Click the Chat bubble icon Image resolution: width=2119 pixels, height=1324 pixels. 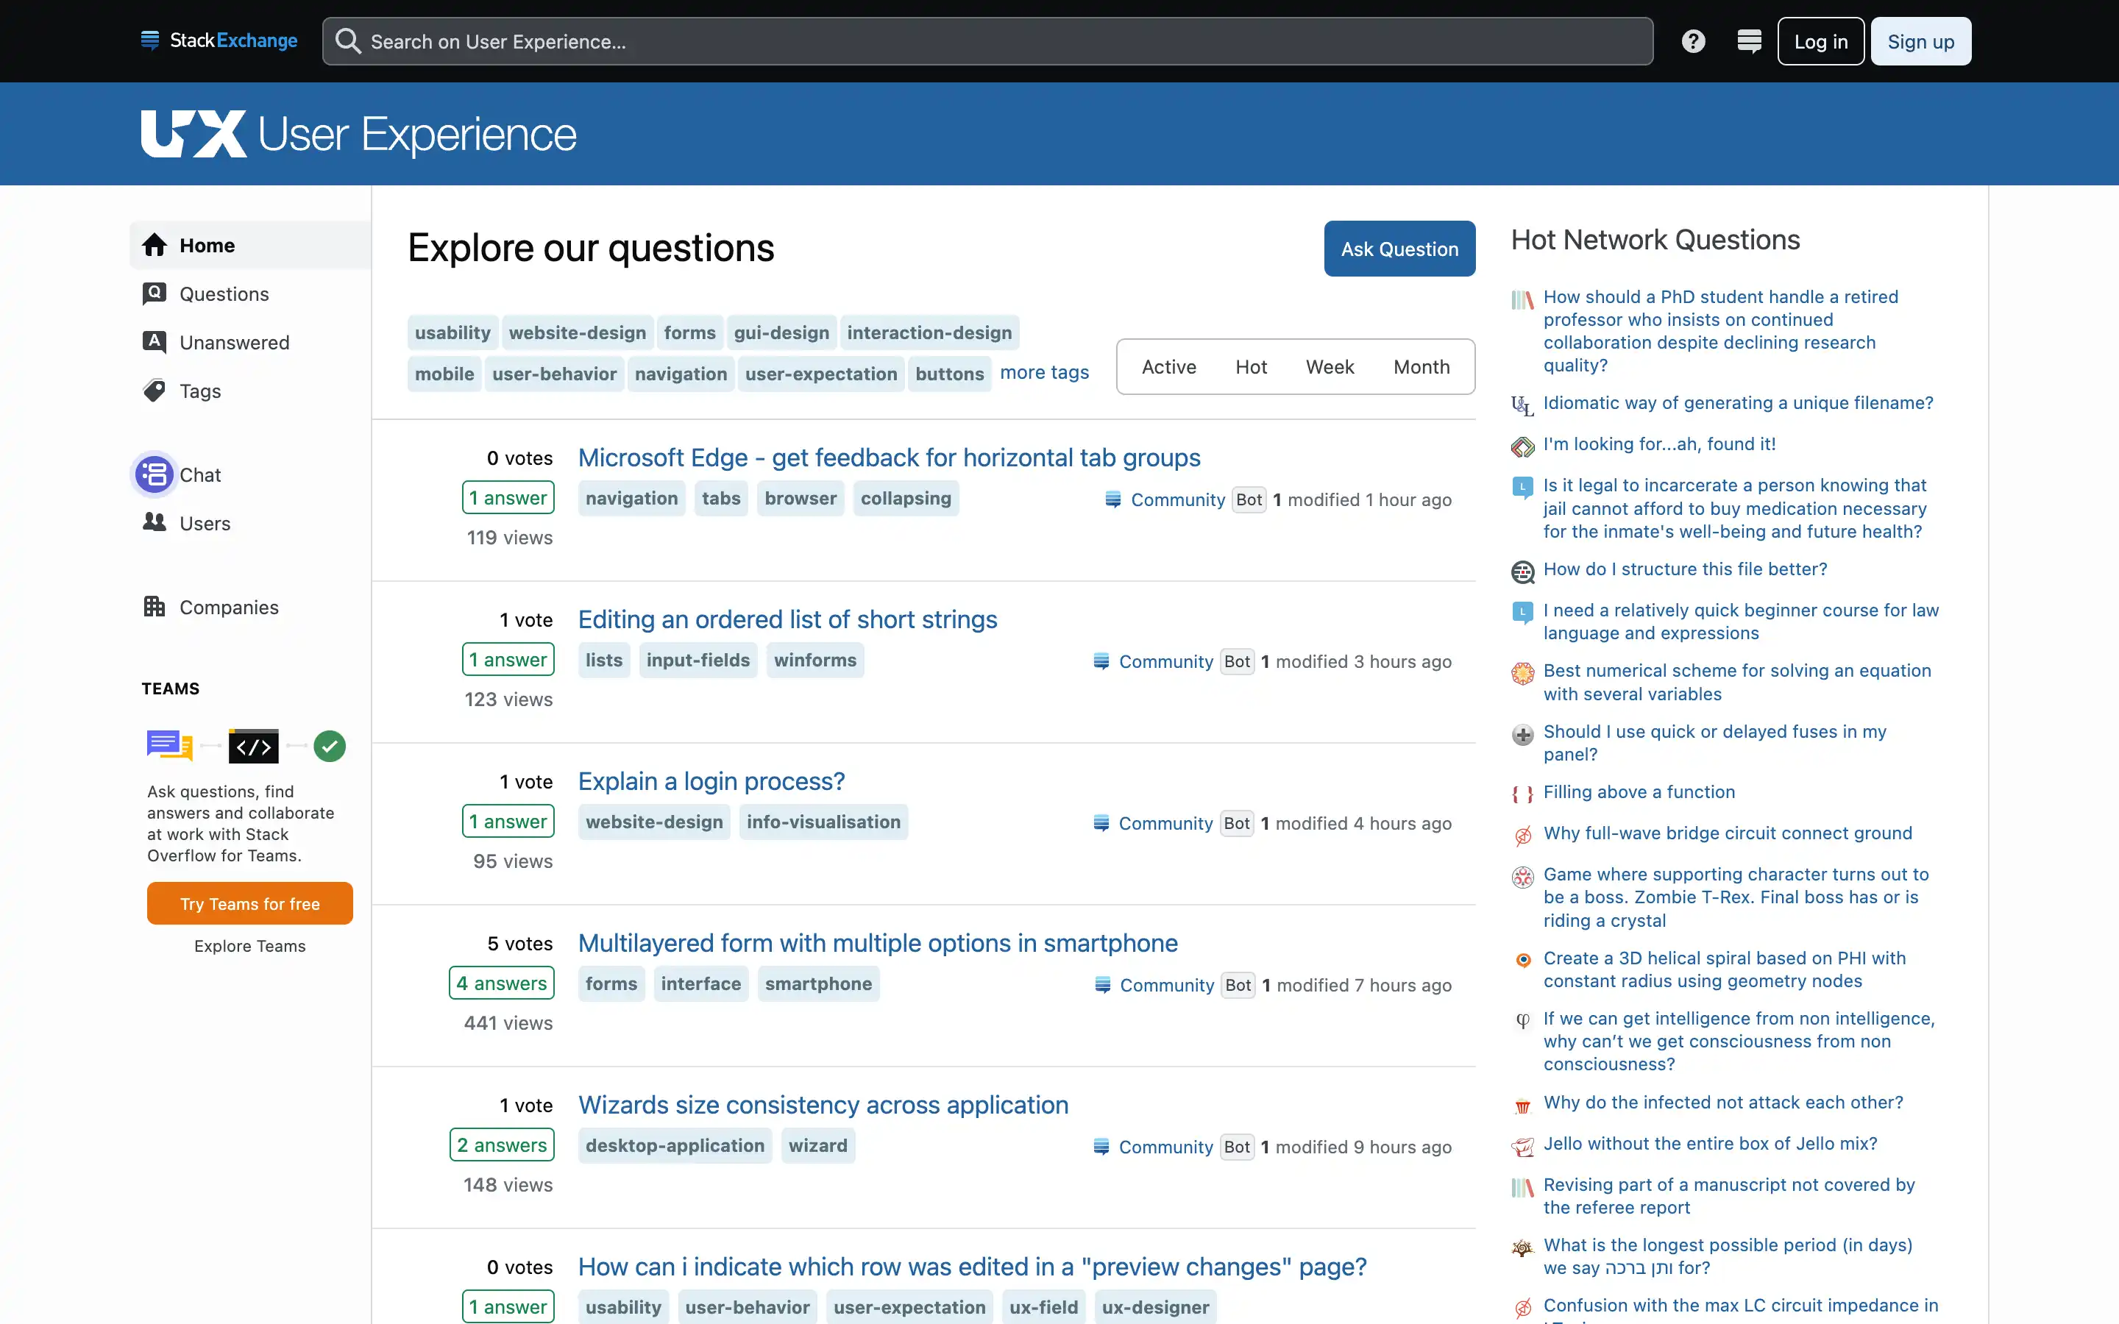[155, 474]
